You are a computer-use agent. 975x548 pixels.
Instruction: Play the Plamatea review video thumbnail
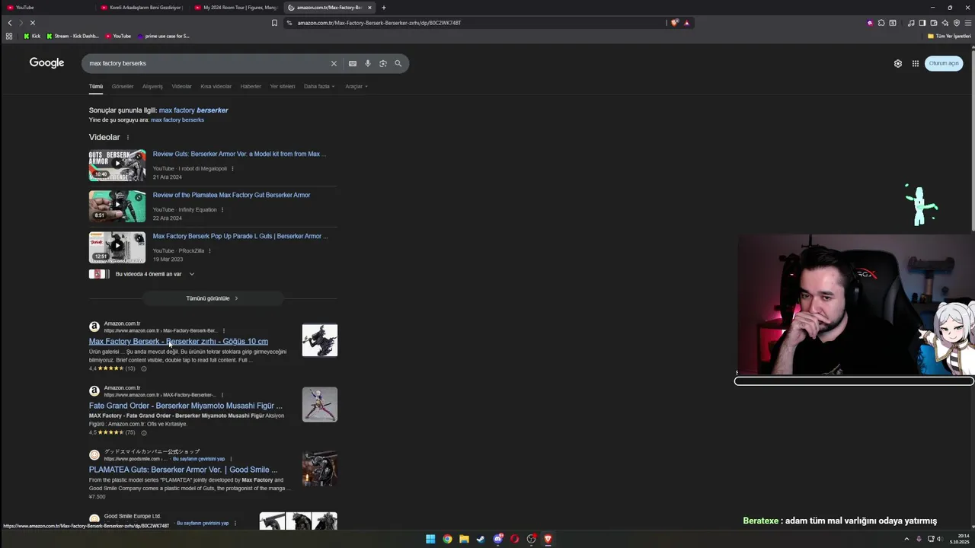(117, 206)
